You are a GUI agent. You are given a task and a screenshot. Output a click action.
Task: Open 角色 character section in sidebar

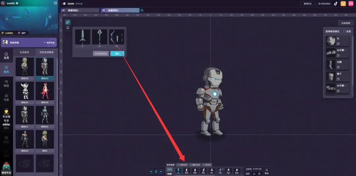pos(6,70)
